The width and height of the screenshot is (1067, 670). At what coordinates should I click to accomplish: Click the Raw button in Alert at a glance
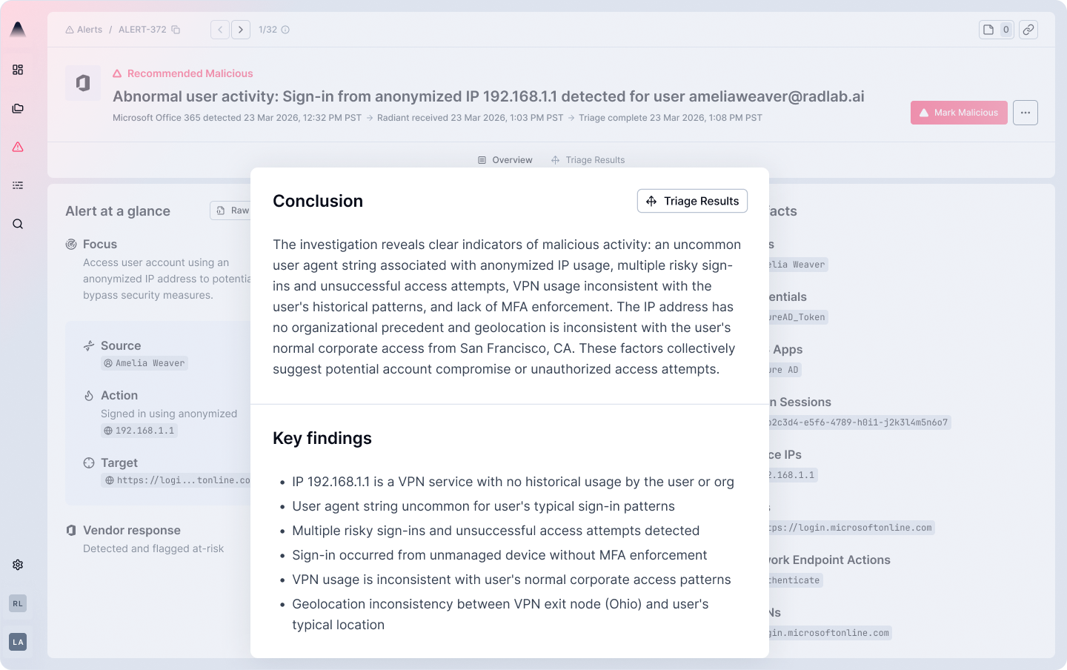[233, 210]
